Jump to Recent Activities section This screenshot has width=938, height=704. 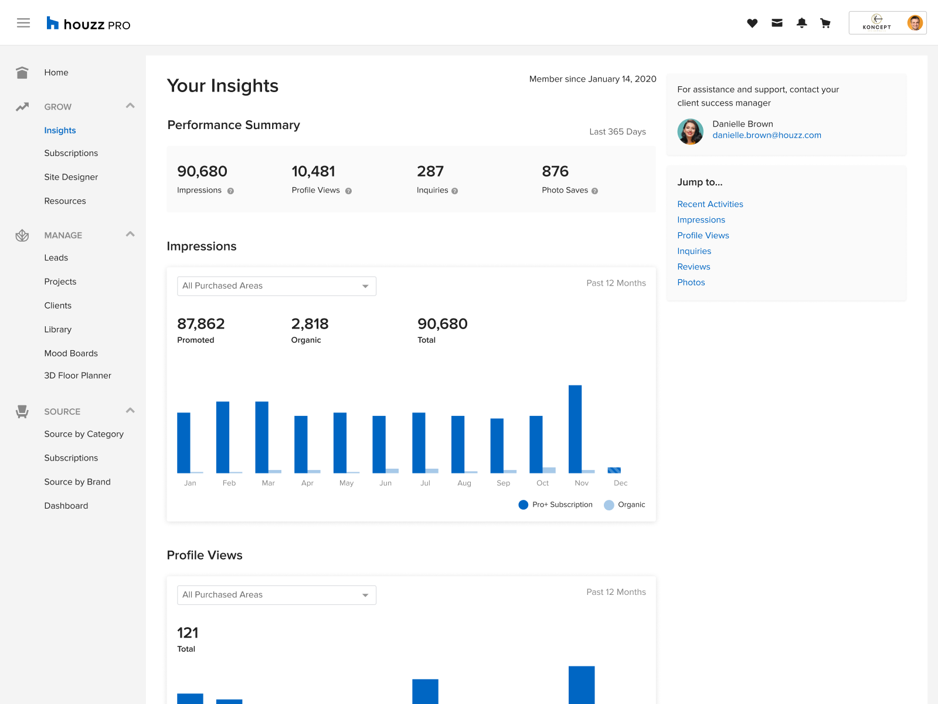coord(710,204)
